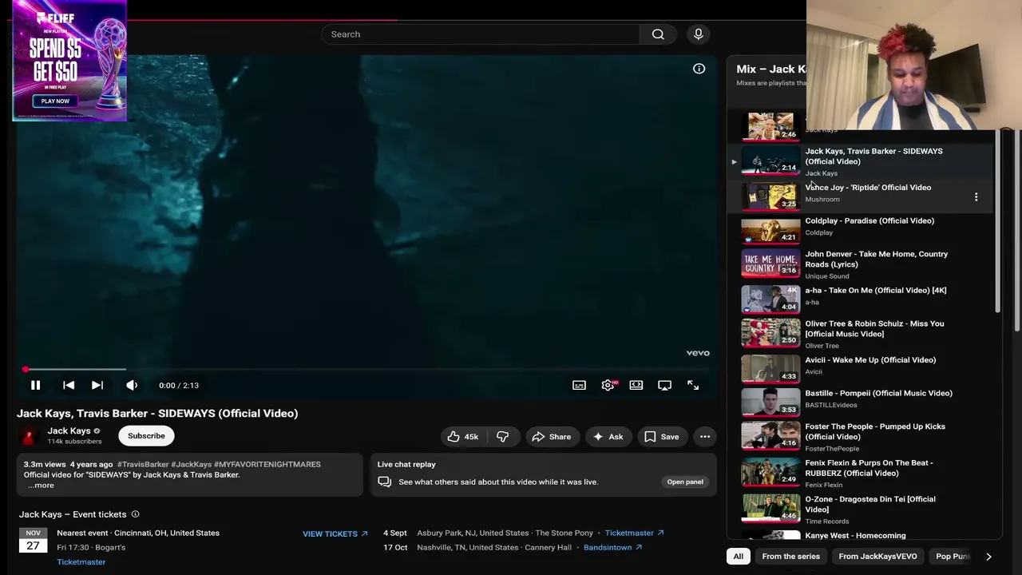1022x575 pixels.
Task: Click the live chat replay bubble icon
Action: 384,482
